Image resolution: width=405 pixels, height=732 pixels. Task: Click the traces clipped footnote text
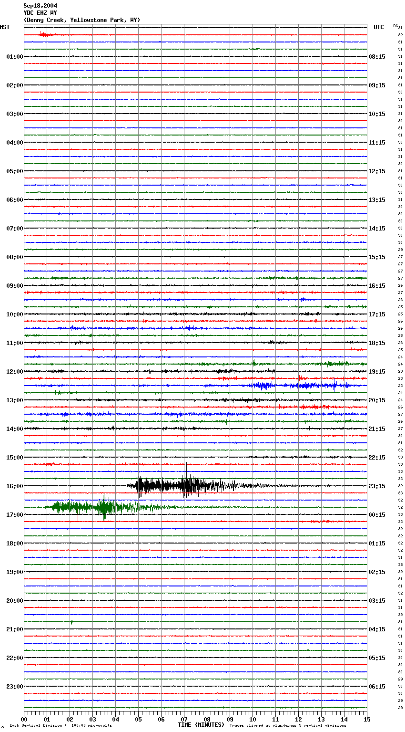[288, 726]
